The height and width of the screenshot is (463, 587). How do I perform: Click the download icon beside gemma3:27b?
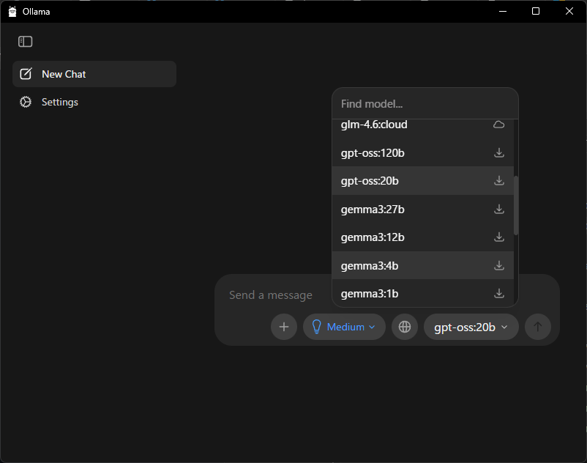499,210
